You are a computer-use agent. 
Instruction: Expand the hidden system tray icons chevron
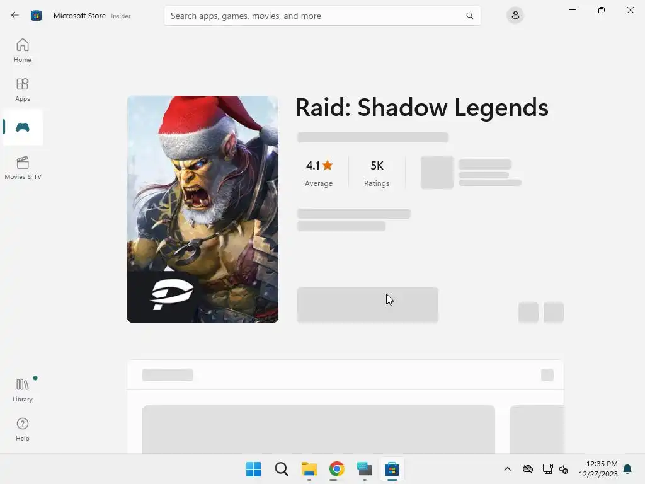508,469
